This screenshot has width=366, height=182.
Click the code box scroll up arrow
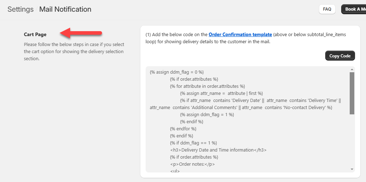352,69
